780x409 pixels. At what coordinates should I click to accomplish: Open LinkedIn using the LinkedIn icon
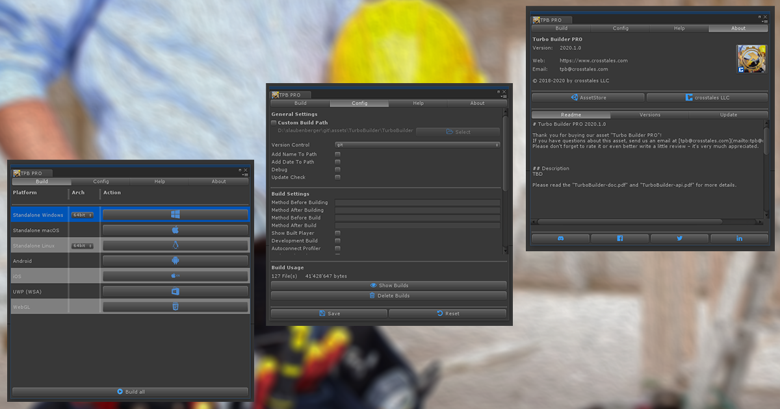(x=739, y=238)
